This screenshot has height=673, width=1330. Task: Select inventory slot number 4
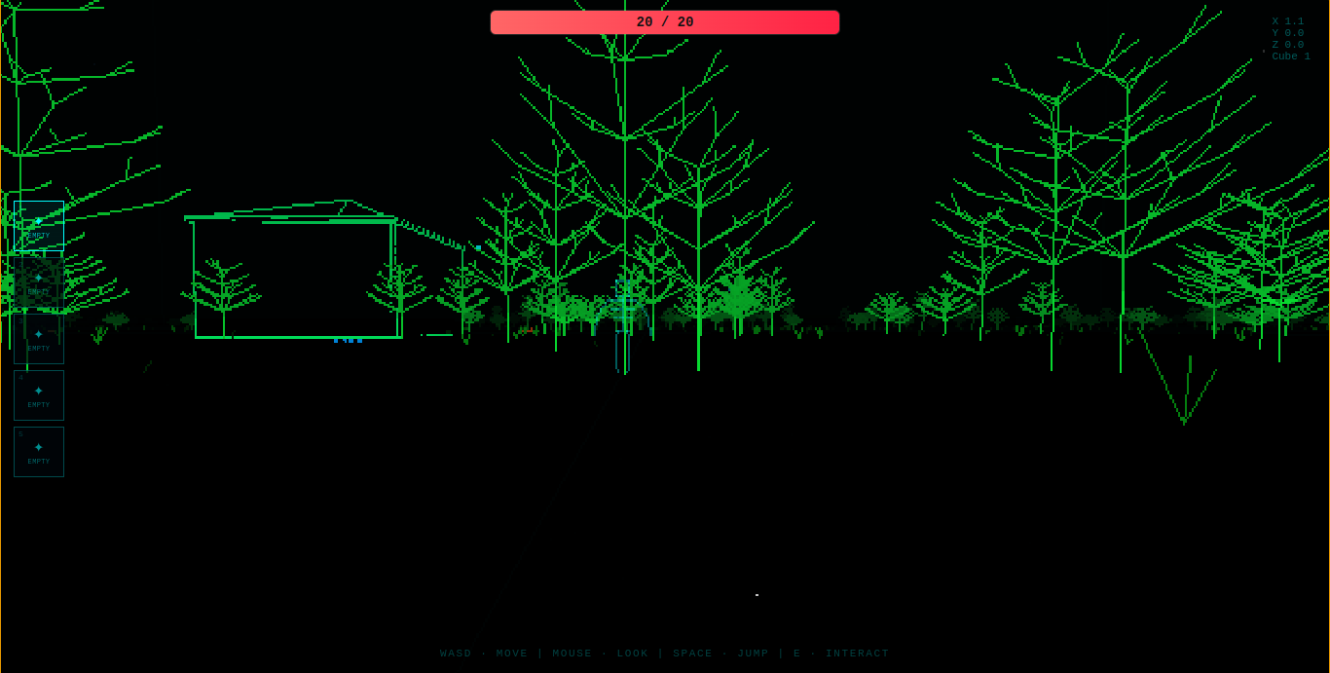pos(39,395)
